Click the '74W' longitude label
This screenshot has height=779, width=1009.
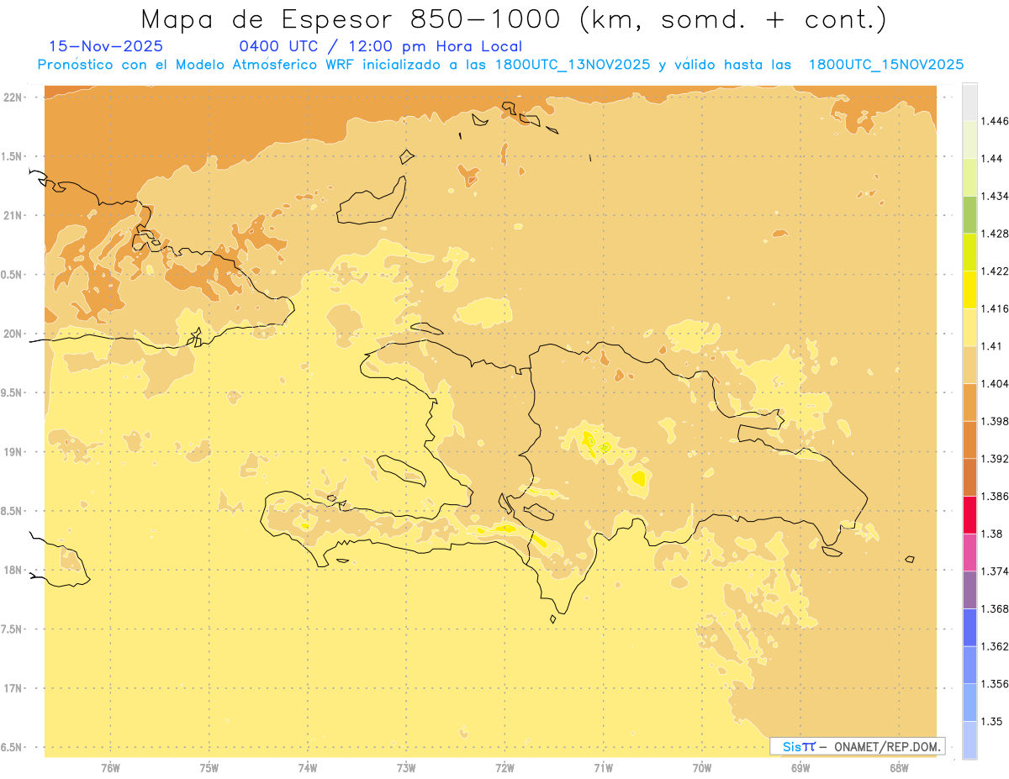point(308,767)
